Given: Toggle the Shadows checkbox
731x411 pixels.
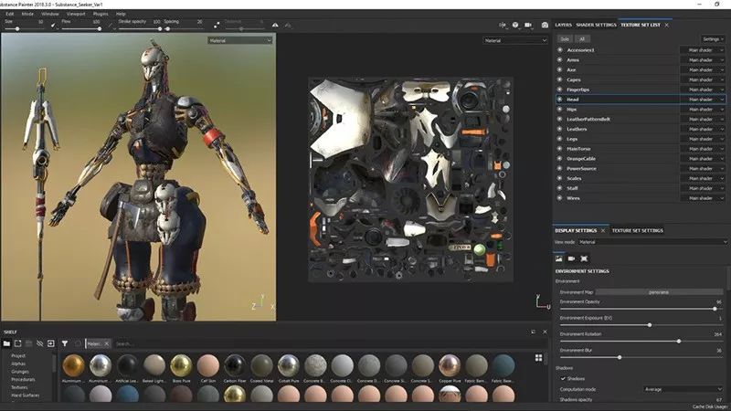Looking at the screenshot, I should click(x=561, y=378).
